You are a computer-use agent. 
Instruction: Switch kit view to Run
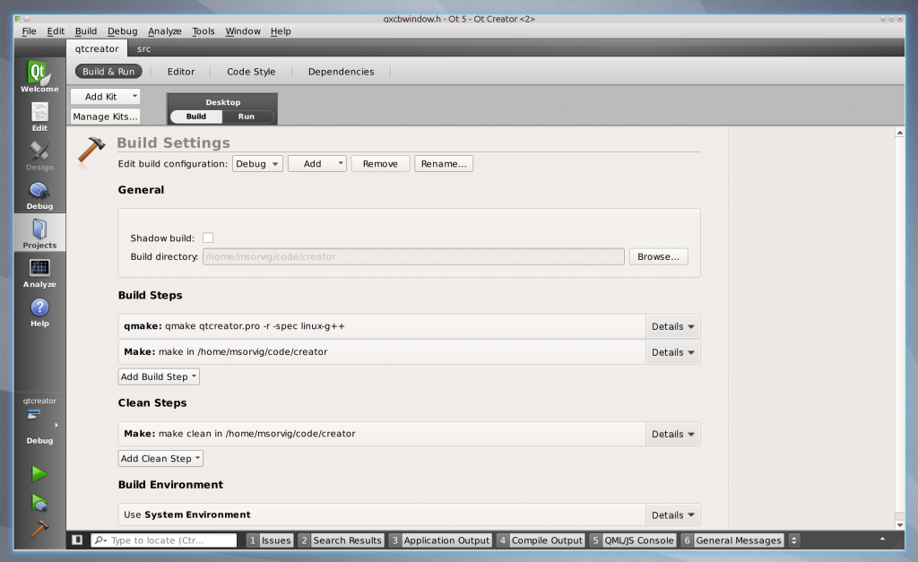coord(246,117)
